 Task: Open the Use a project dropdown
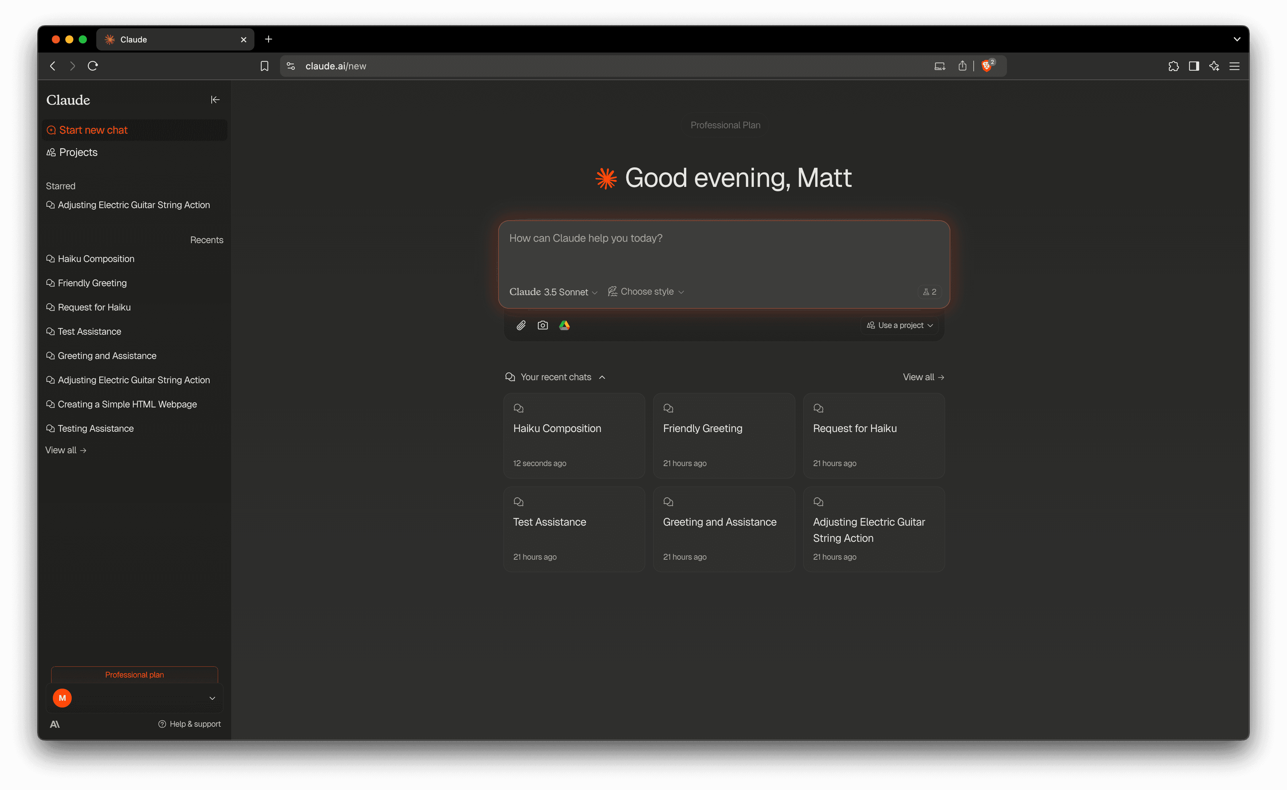point(899,326)
